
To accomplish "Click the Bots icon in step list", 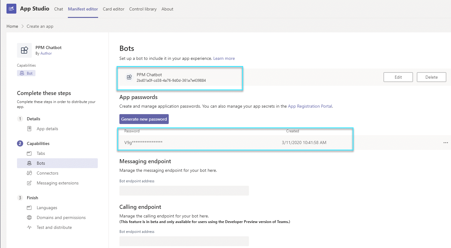I will (29, 163).
